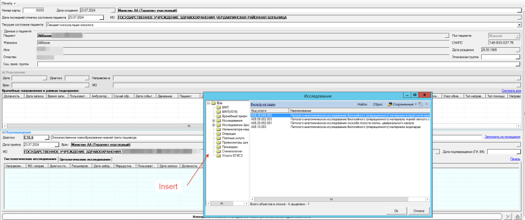Select service row A08.09.002.003

click(x=339, y=119)
